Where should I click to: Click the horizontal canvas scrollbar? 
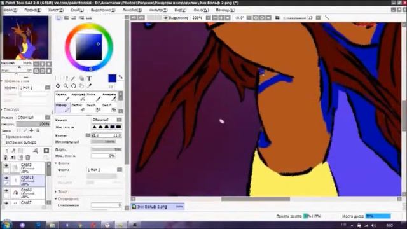[256, 199]
